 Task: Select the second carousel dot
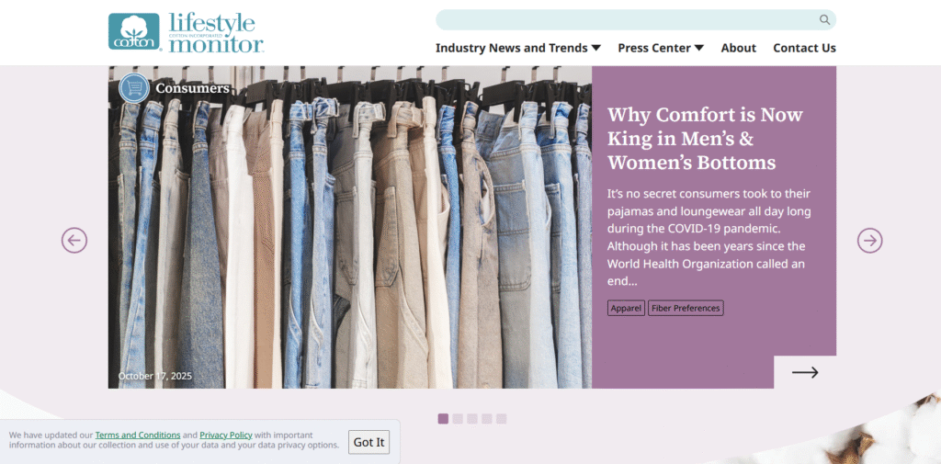tap(458, 419)
